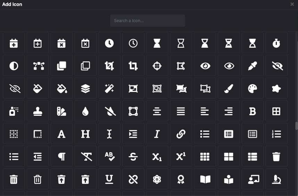Viewport: 298px width, 196px height.
Task: Choose the strikethrough S icon
Action: coord(133,157)
